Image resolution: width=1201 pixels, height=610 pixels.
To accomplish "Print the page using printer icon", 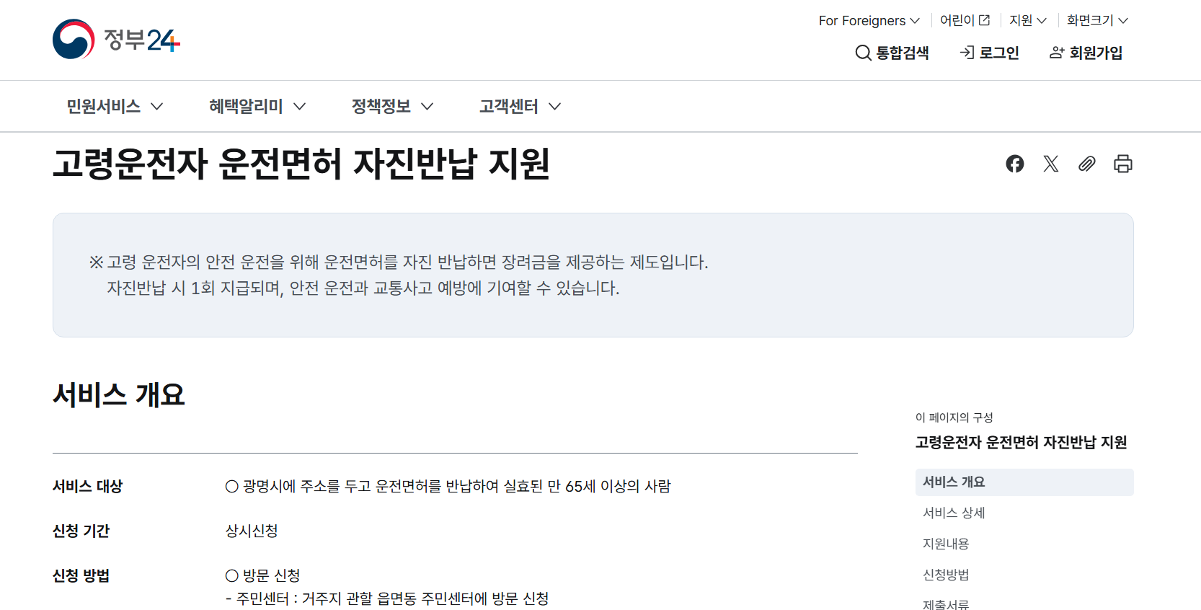I will [1123, 164].
